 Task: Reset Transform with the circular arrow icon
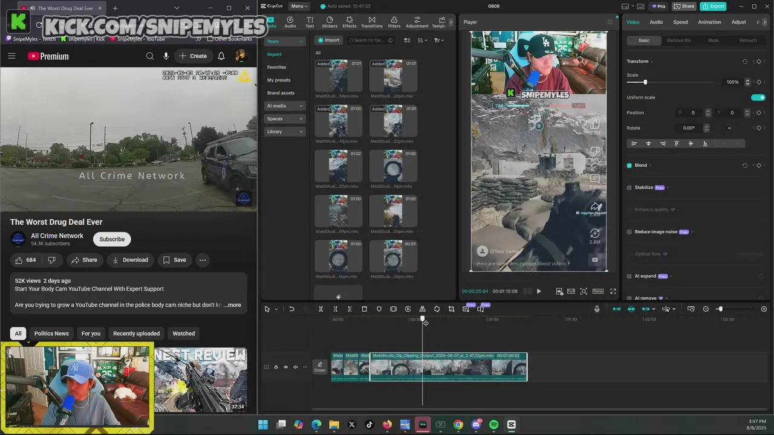point(745,62)
